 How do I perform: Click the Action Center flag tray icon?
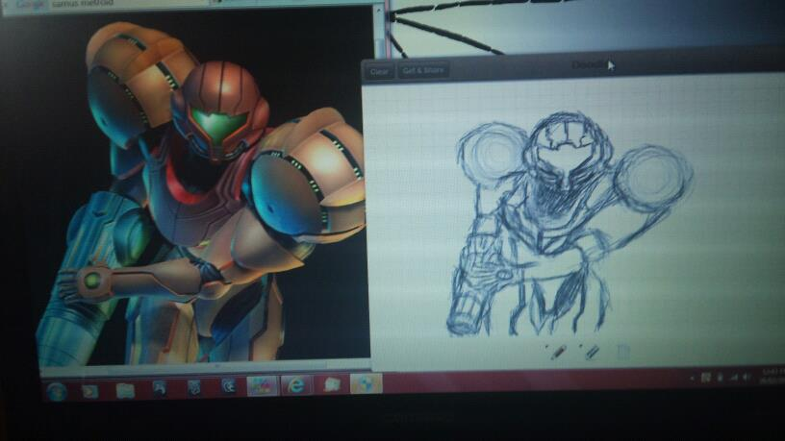click(x=705, y=378)
